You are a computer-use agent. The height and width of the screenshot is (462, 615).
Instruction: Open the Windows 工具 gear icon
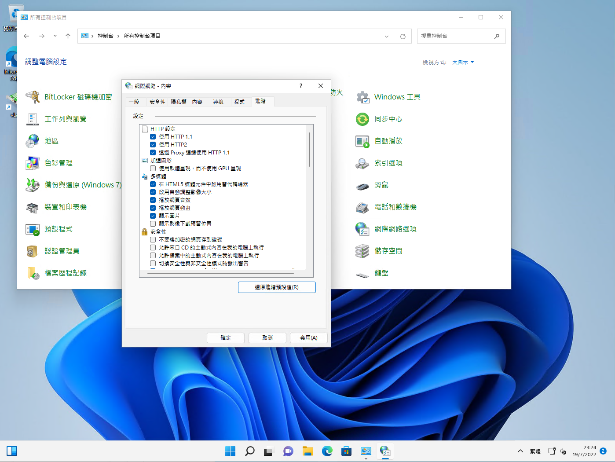point(362,97)
